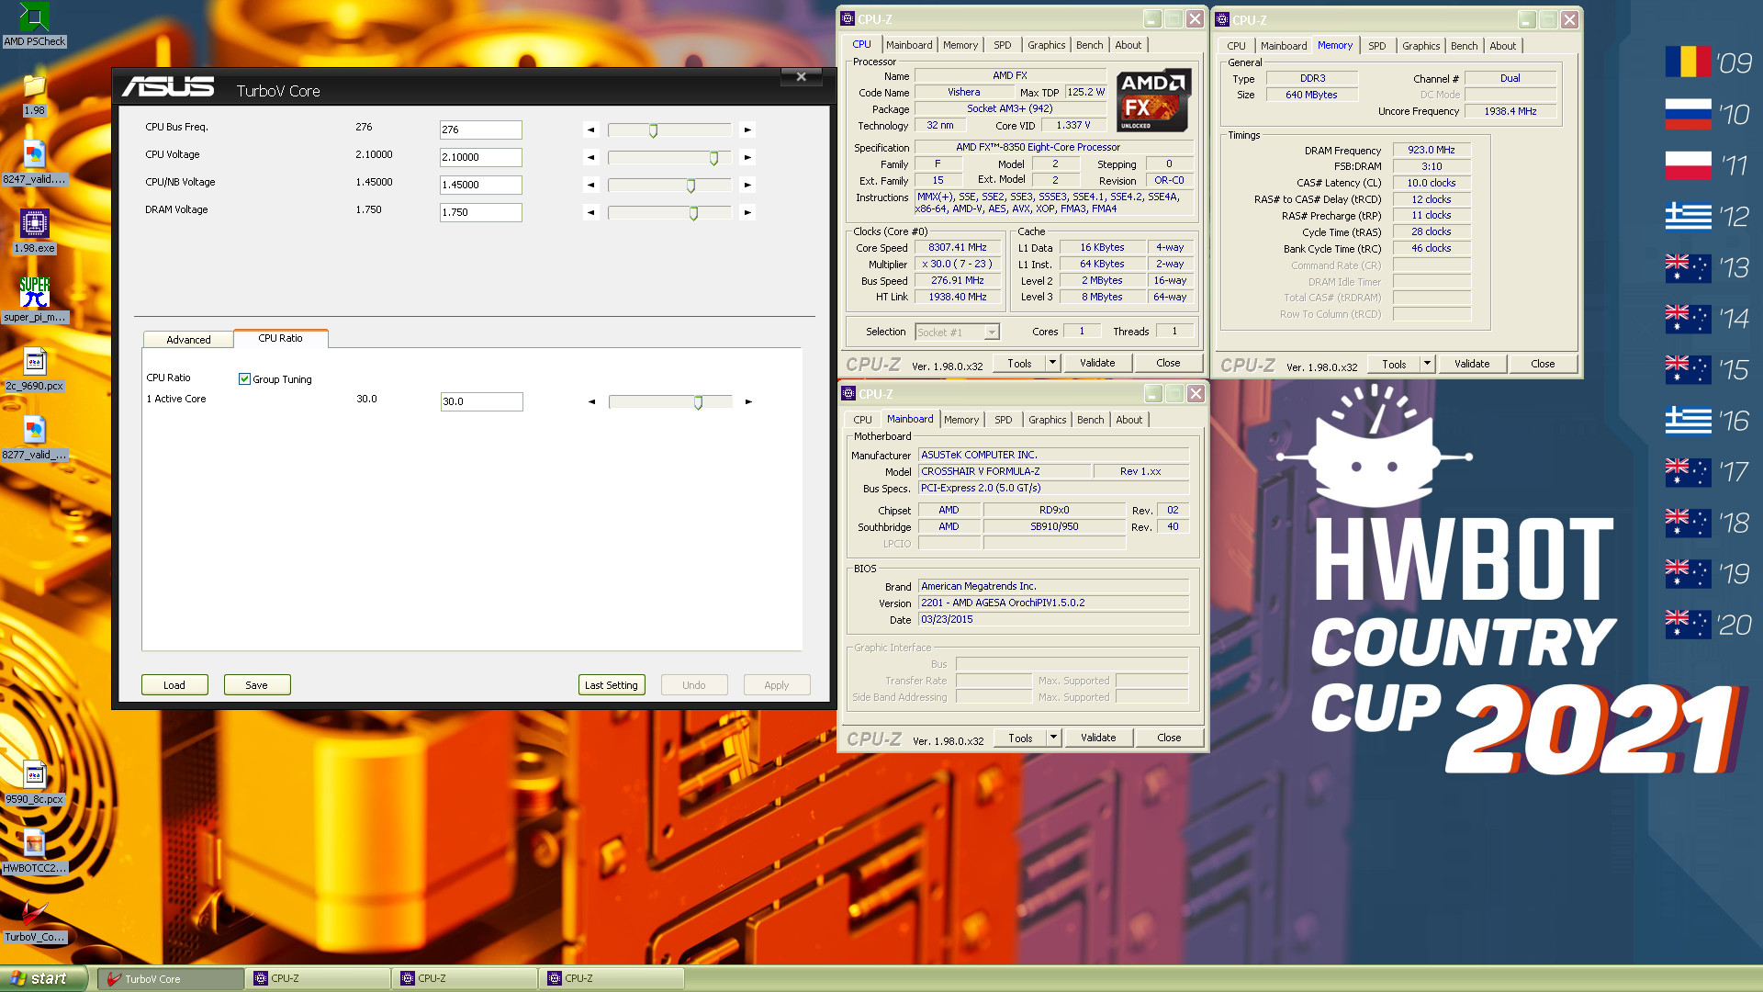This screenshot has width=1763, height=992.
Task: Decrease DRAM Voltage with left arrow
Action: coord(590,212)
